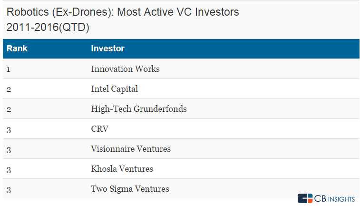Click the CB Insights logo icon
The width and height of the screenshot is (360, 216).
click(x=305, y=198)
